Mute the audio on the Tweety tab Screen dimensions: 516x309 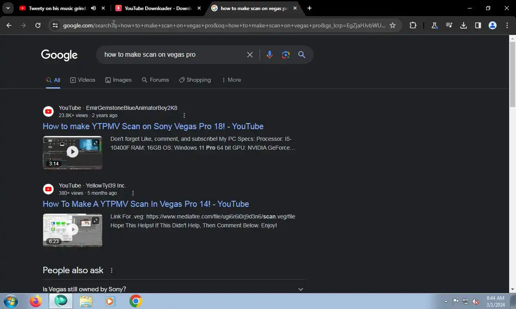pyautogui.click(x=94, y=8)
